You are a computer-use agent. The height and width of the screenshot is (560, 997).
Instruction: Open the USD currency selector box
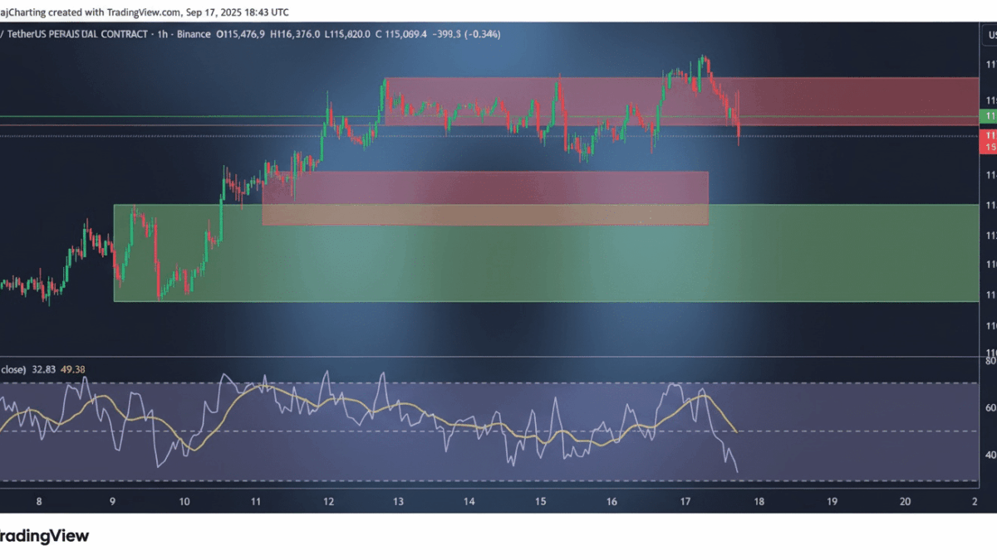990,35
